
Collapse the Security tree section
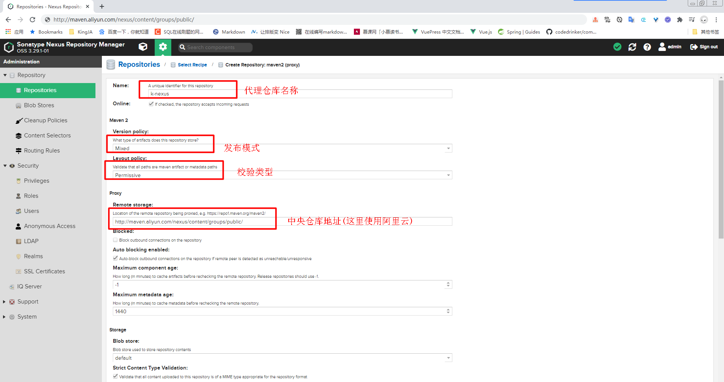point(5,166)
